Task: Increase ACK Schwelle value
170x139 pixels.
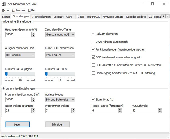Action: tap(160, 109)
